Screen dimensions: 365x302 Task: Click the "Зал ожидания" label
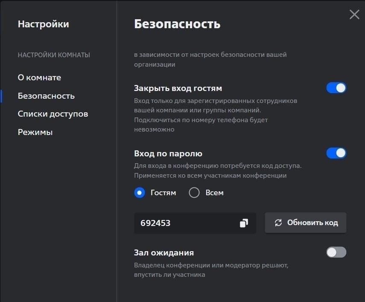[164, 252]
